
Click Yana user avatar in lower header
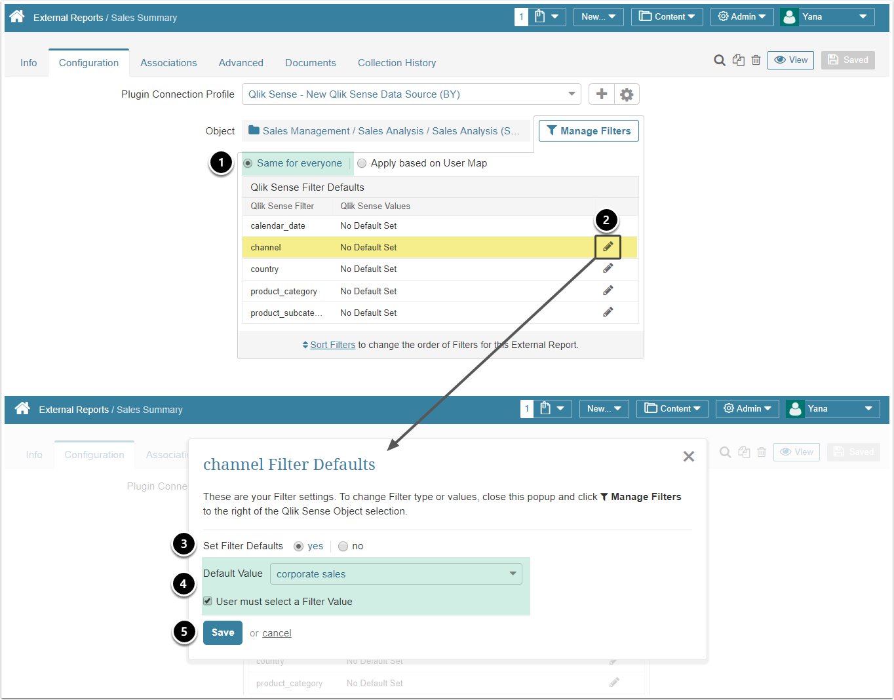coord(795,409)
